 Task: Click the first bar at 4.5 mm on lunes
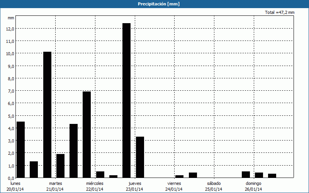[21, 149]
